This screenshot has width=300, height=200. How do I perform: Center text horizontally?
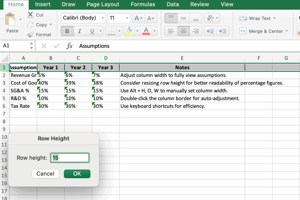(x=183, y=31)
